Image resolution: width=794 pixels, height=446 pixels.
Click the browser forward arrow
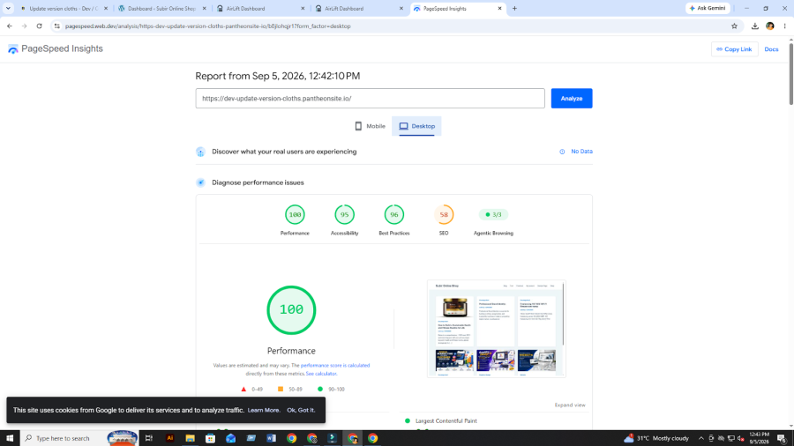24,26
